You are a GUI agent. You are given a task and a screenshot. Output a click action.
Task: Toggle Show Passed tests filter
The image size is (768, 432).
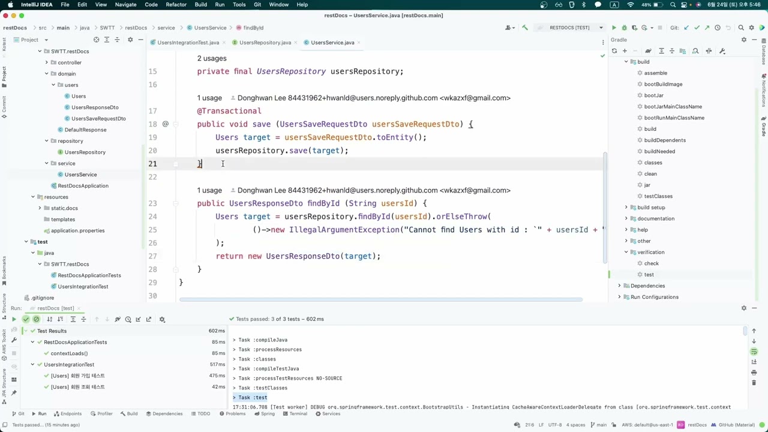(x=26, y=319)
